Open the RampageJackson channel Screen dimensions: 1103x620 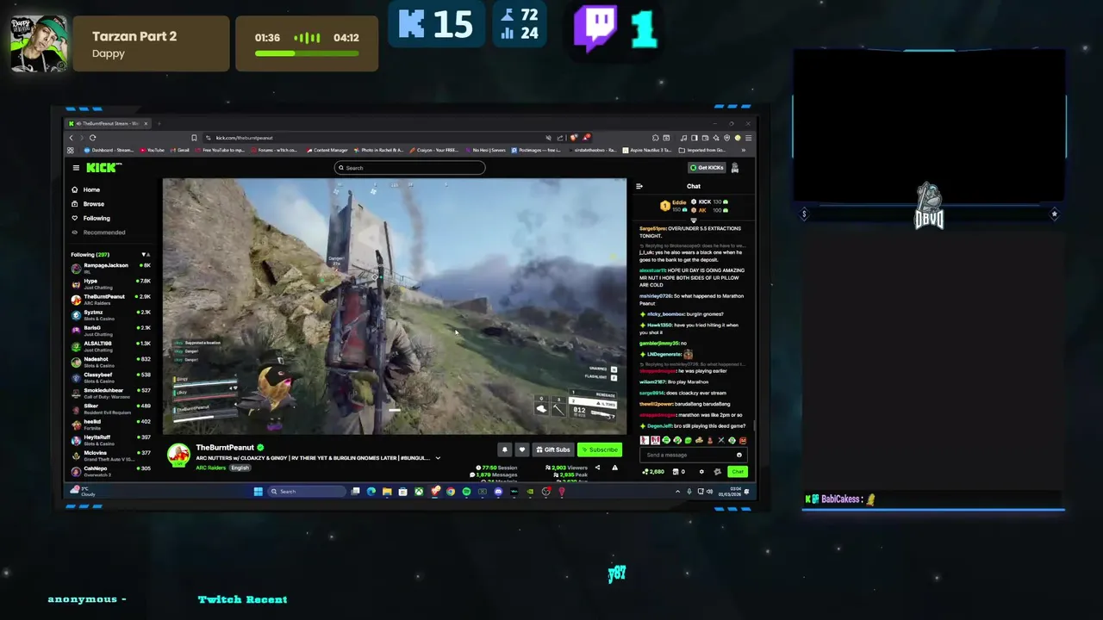pyautogui.click(x=111, y=268)
